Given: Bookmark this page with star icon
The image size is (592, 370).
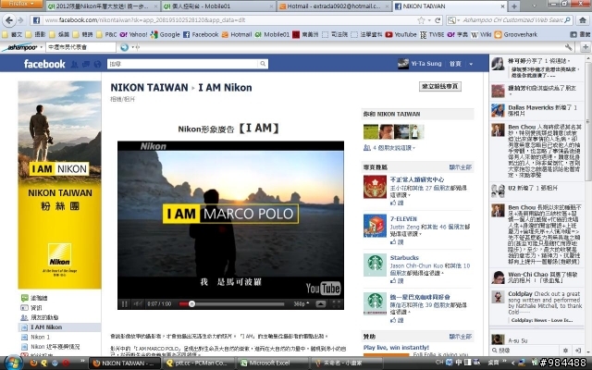Looking at the screenshot, I should point(422,20).
